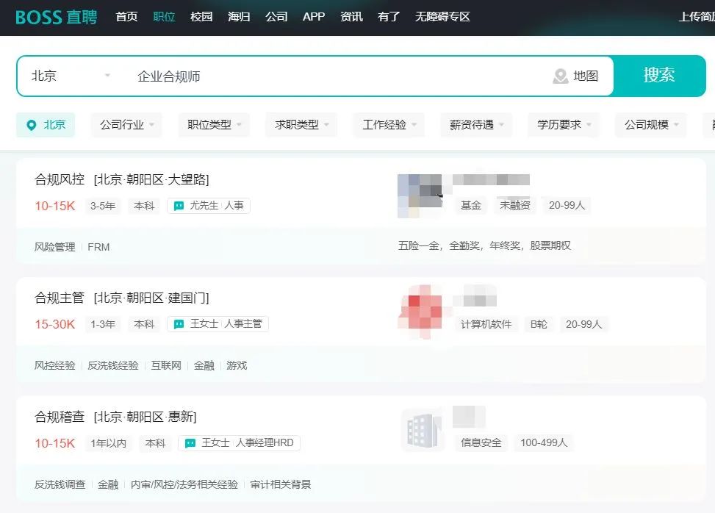Expand the 公司行业 filter
This screenshot has height=513, width=715.
[x=127, y=125]
